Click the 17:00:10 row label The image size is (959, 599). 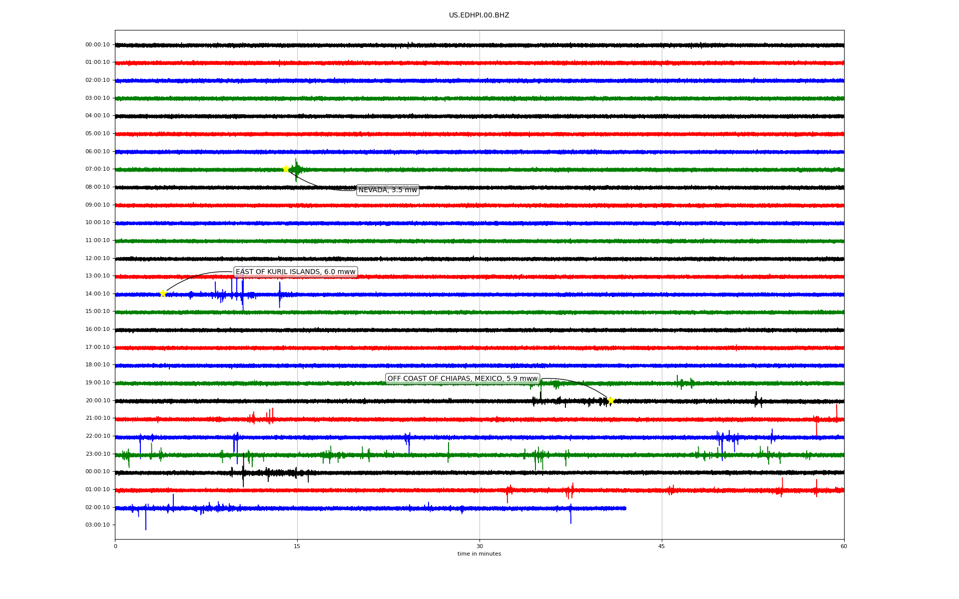point(97,347)
